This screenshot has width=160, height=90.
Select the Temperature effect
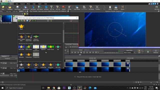pyautogui.click(x=28, y=55)
